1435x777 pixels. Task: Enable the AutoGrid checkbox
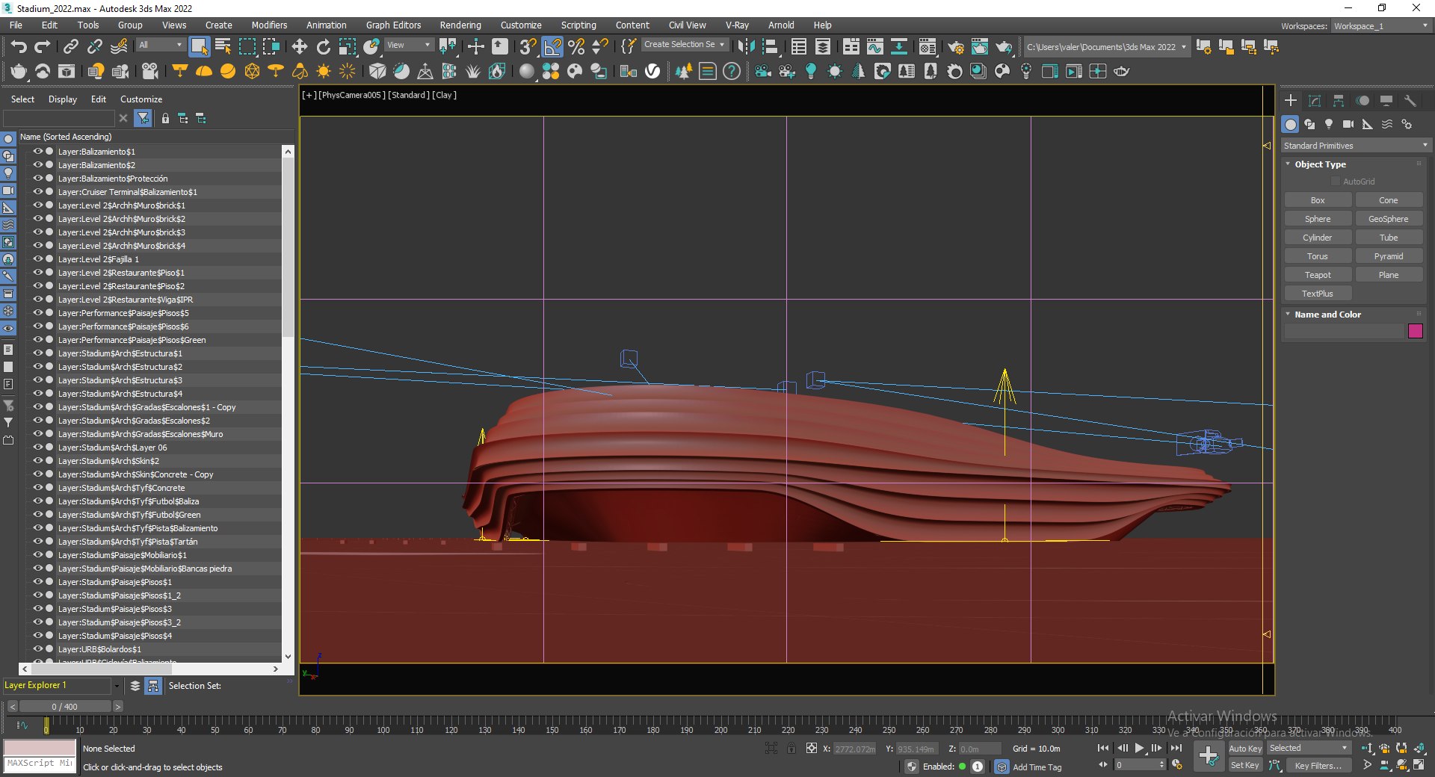[x=1336, y=182]
